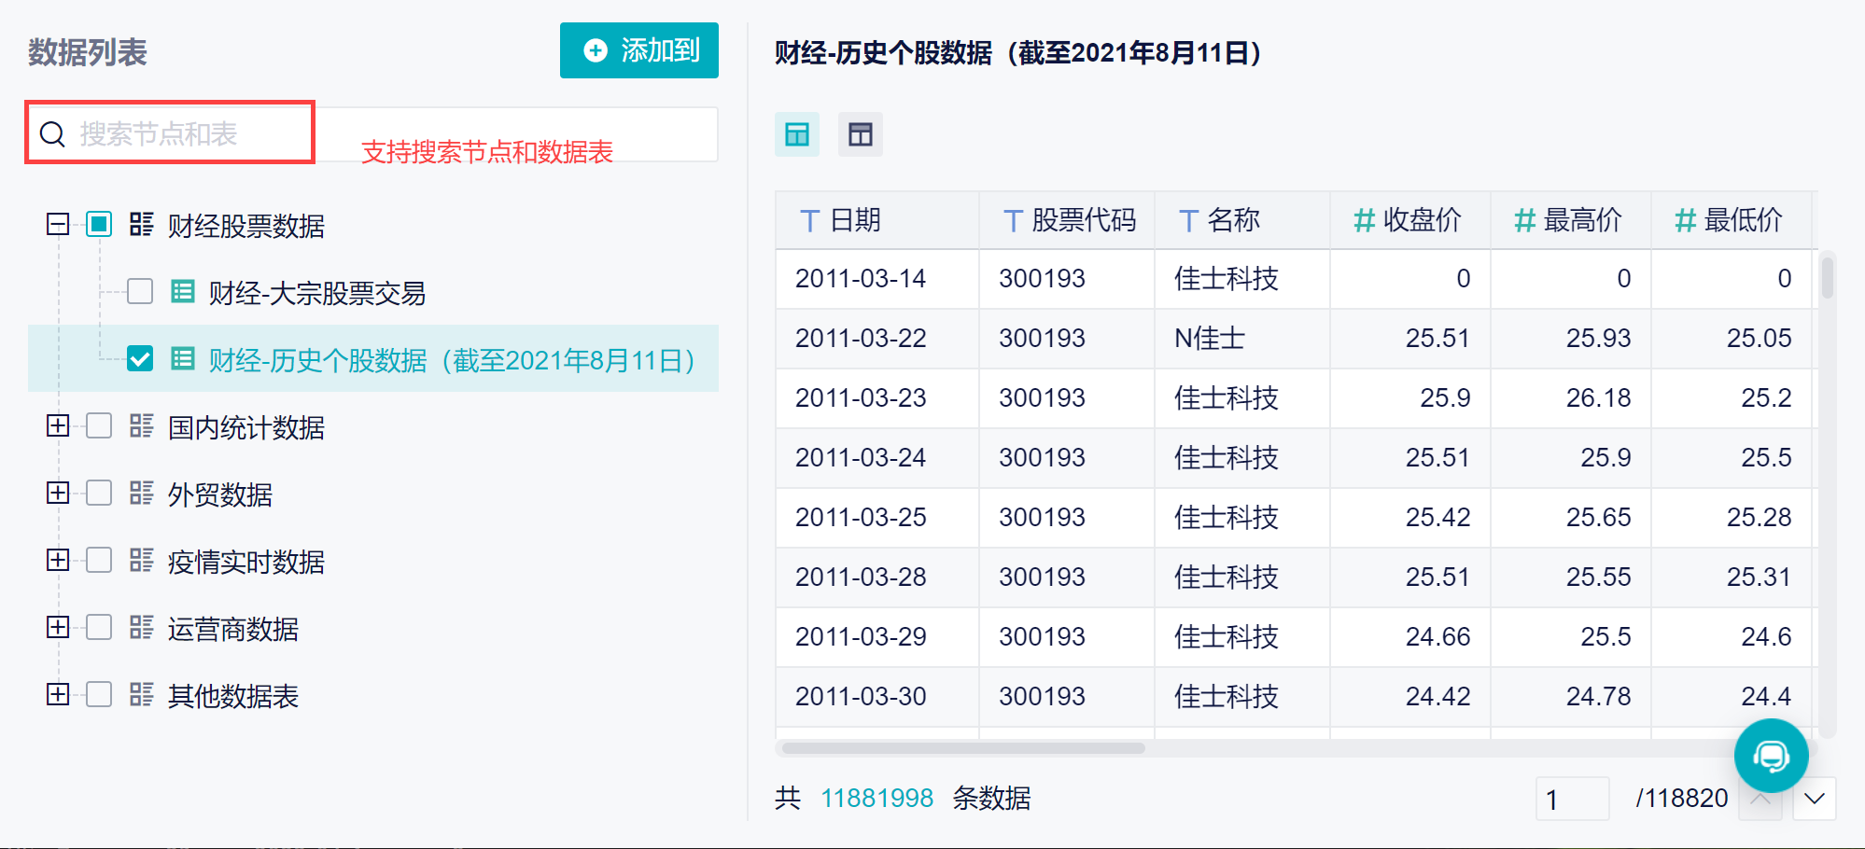This screenshot has width=1865, height=849.
Task: Collapse the 财经股票数据 tree node
Action: (x=58, y=224)
